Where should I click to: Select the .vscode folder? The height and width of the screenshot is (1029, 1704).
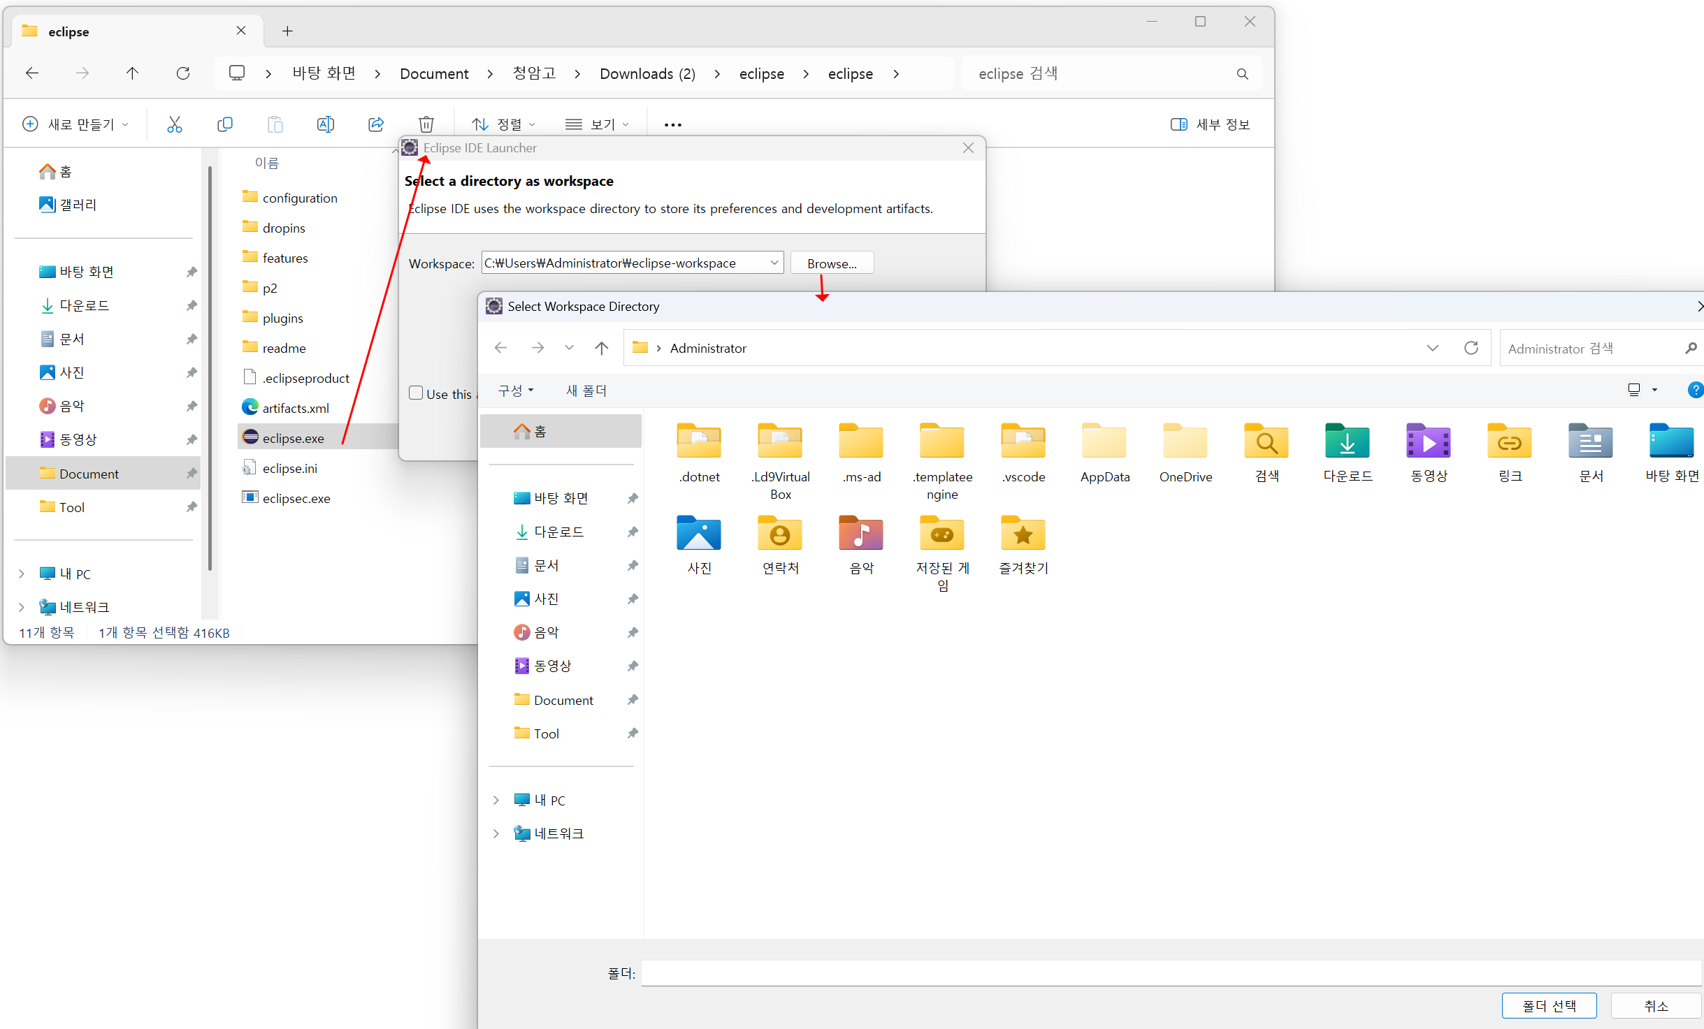point(1023,453)
